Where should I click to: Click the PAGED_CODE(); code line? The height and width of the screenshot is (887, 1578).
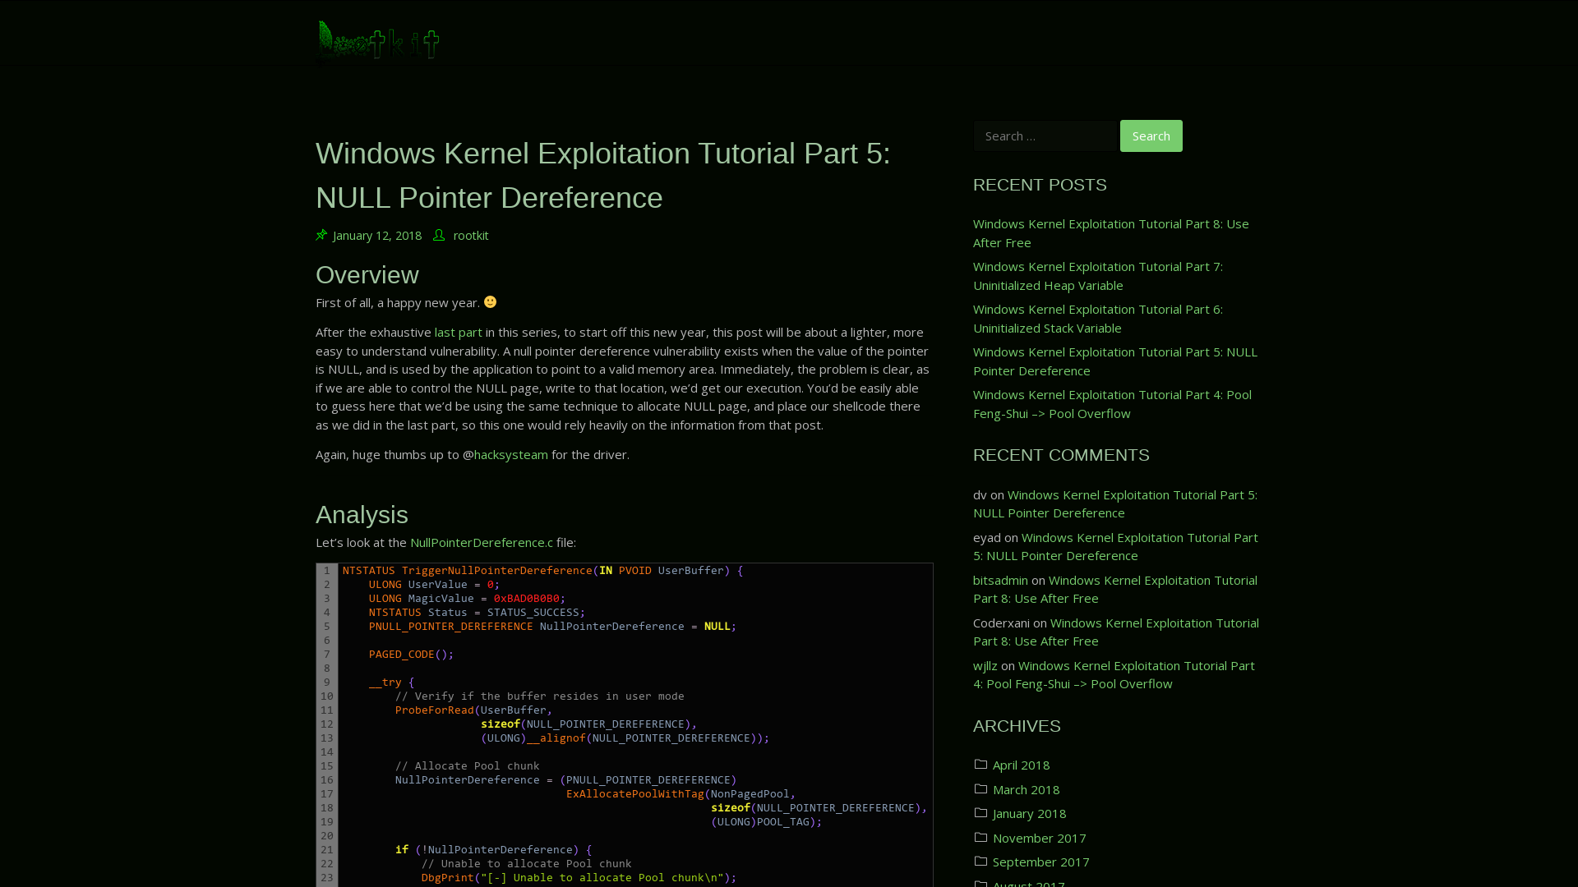411,655
